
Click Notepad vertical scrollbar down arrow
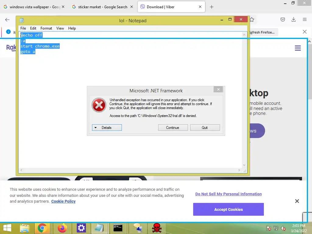tap(244, 165)
